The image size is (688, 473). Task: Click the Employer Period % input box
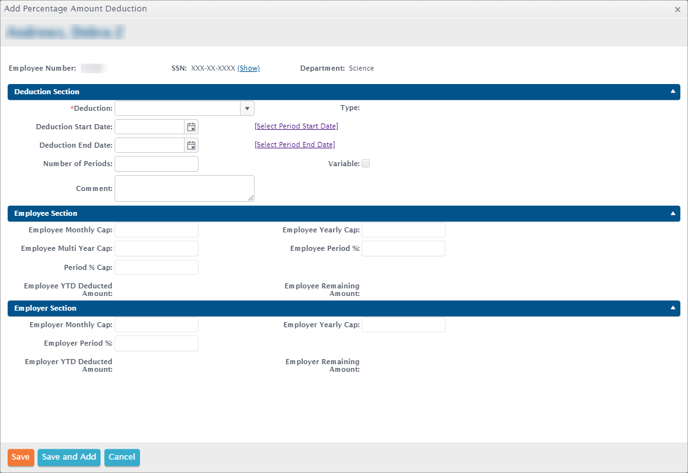pos(157,343)
